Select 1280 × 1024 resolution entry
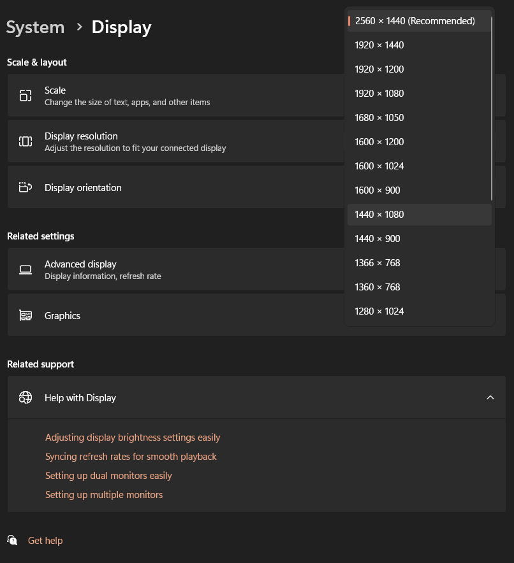This screenshot has width=514, height=563. (379, 311)
